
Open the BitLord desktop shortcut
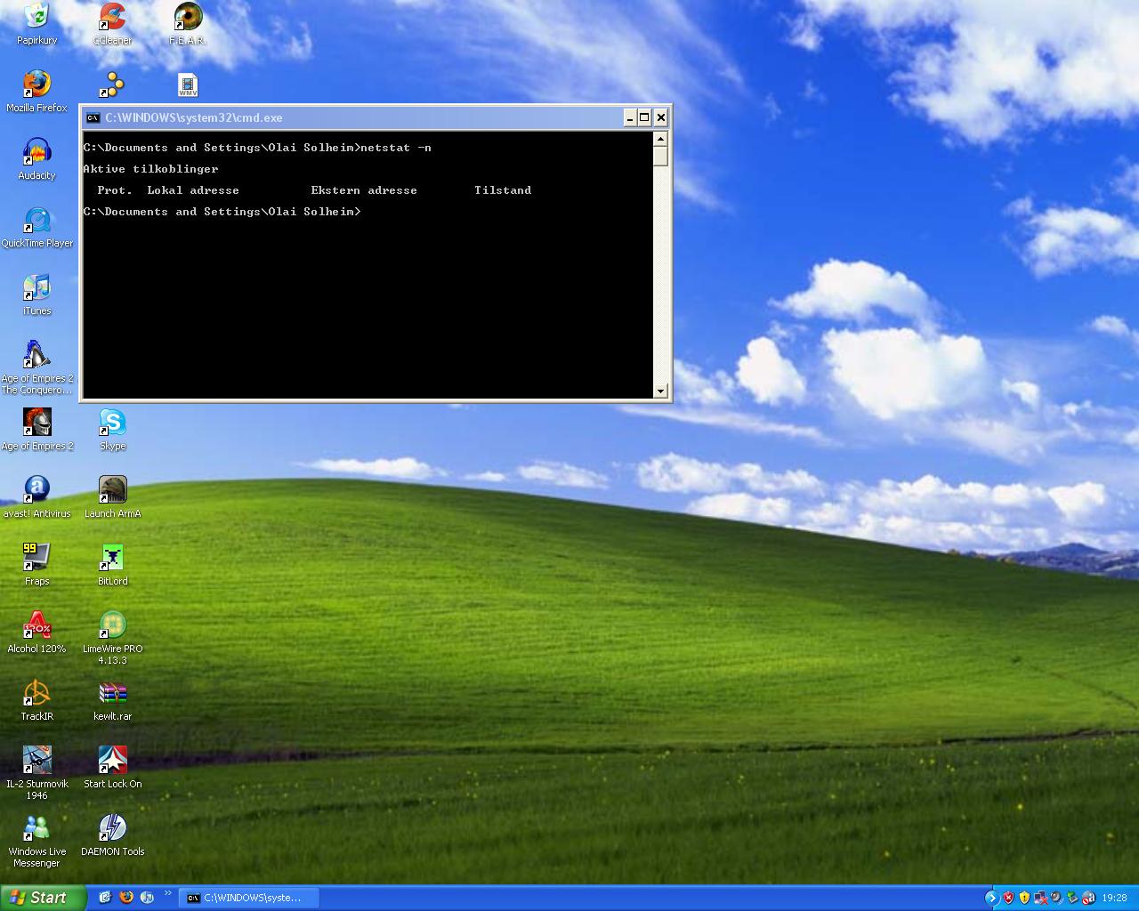pos(112,565)
